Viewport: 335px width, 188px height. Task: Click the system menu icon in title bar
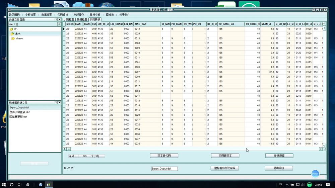click(9, 10)
